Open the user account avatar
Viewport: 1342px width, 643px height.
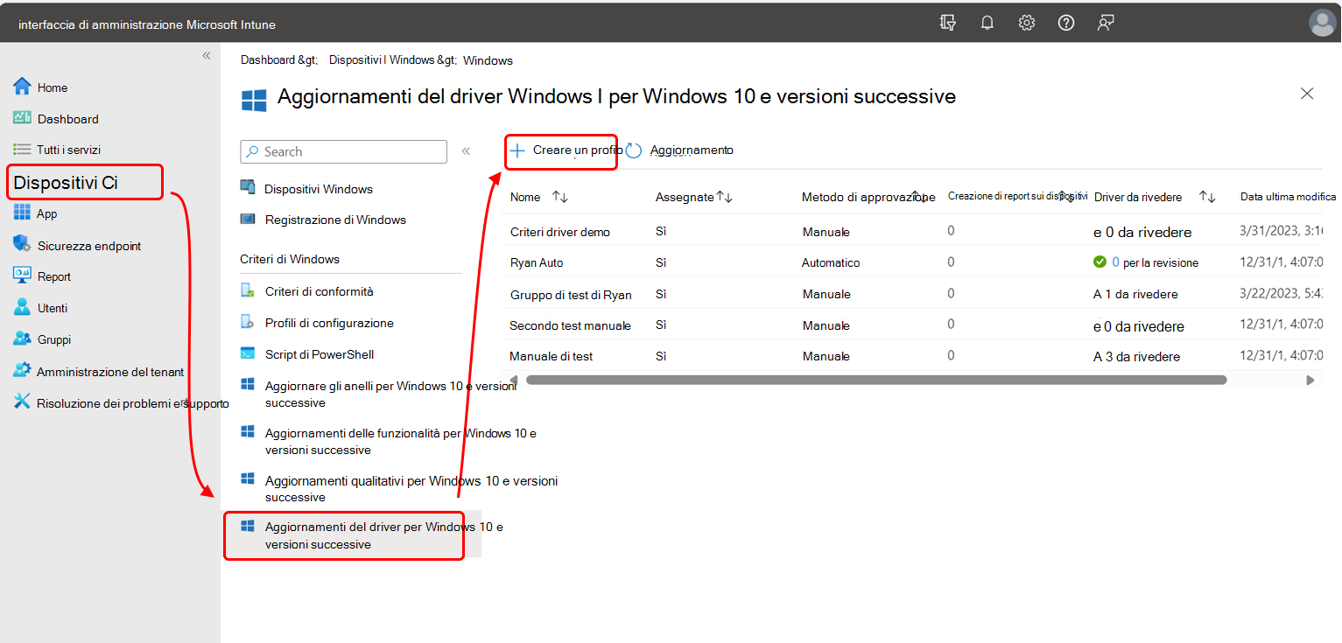[1322, 24]
